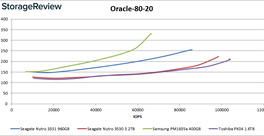
Task: Click the purple legend line swatch
Action: (x=213, y=129)
